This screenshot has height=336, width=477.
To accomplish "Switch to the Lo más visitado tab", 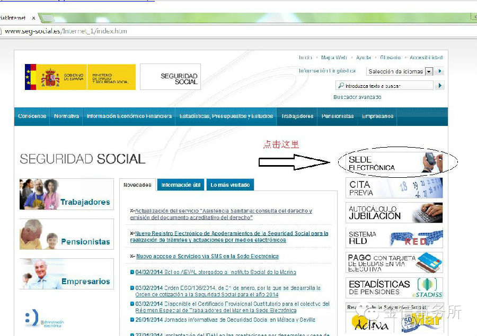I will point(231,185).
